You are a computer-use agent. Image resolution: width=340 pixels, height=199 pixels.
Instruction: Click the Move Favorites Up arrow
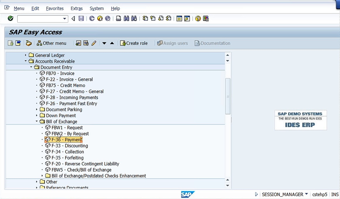[112, 43]
